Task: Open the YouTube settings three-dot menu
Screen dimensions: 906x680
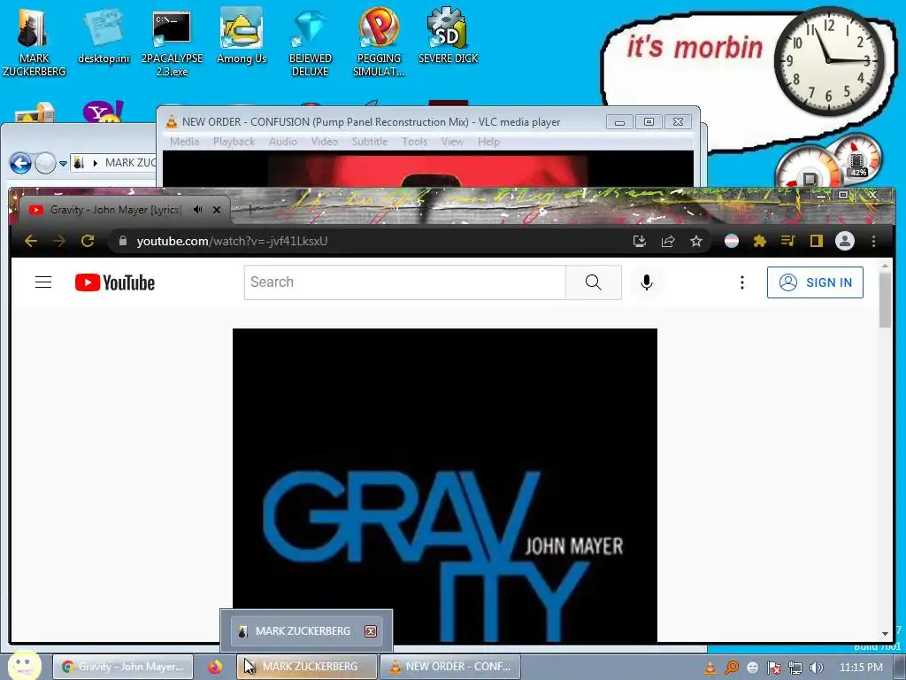Action: click(x=742, y=282)
